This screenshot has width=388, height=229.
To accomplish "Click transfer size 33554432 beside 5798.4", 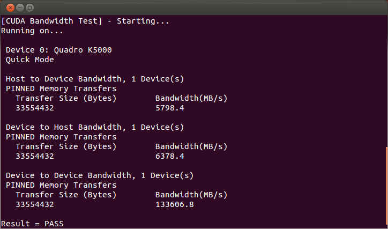I will tap(35, 108).
